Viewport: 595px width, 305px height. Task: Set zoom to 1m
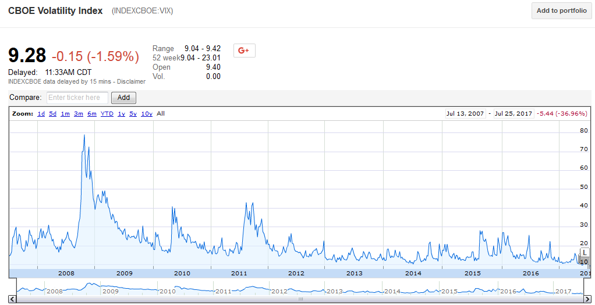tap(65, 114)
